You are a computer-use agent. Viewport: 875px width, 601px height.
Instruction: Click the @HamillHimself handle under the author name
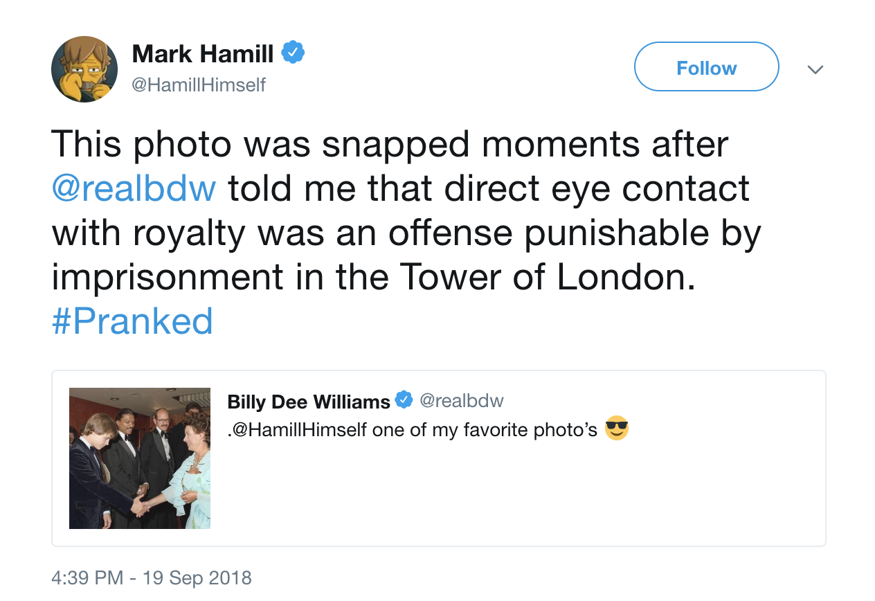click(199, 85)
